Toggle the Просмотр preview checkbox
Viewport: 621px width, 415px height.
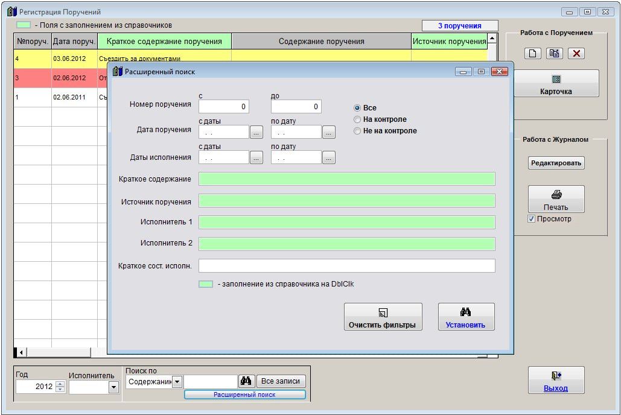pyautogui.click(x=532, y=219)
